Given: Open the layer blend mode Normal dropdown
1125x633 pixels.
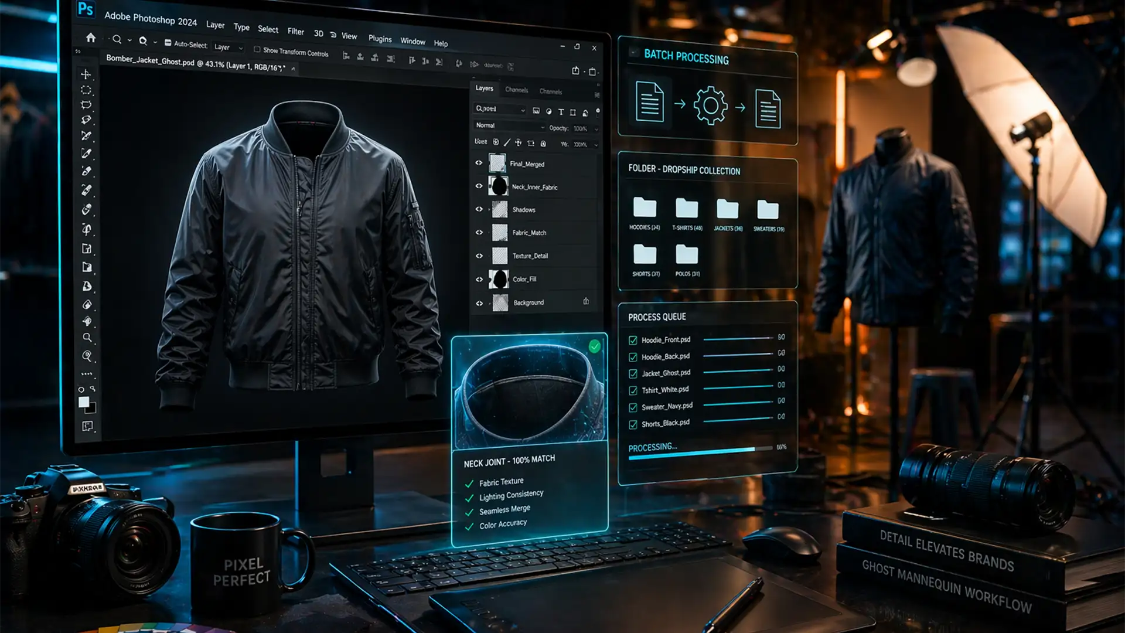Looking at the screenshot, I should point(509,127).
